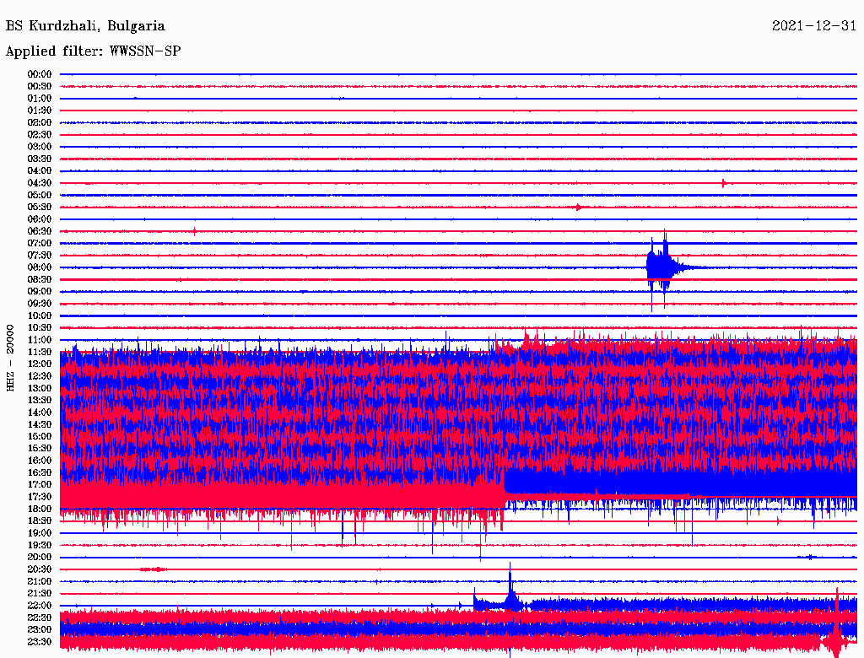864x658 pixels.
Task: Click the 22:00 time label
Action: click(x=40, y=606)
